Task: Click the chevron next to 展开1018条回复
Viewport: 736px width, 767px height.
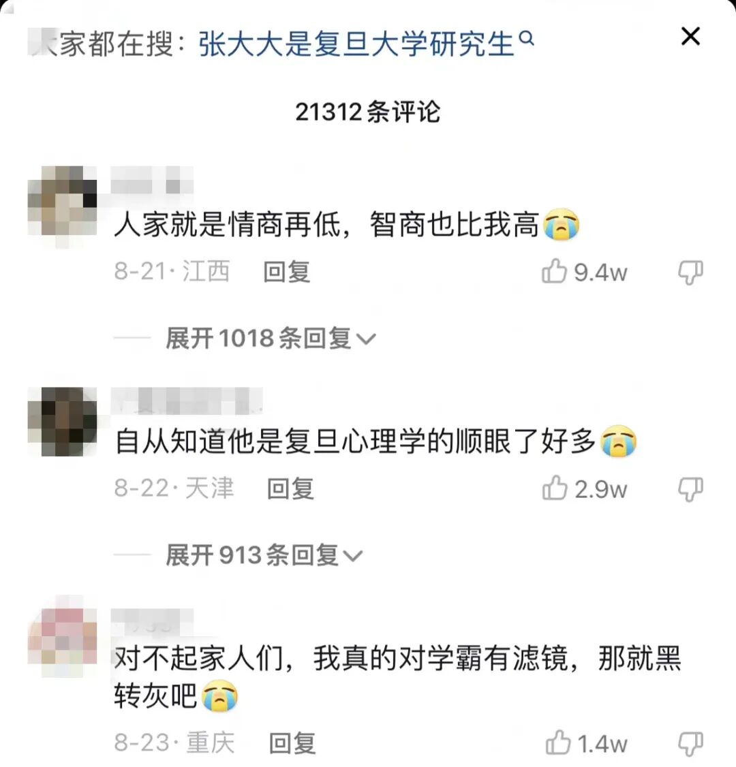Action: tap(367, 339)
